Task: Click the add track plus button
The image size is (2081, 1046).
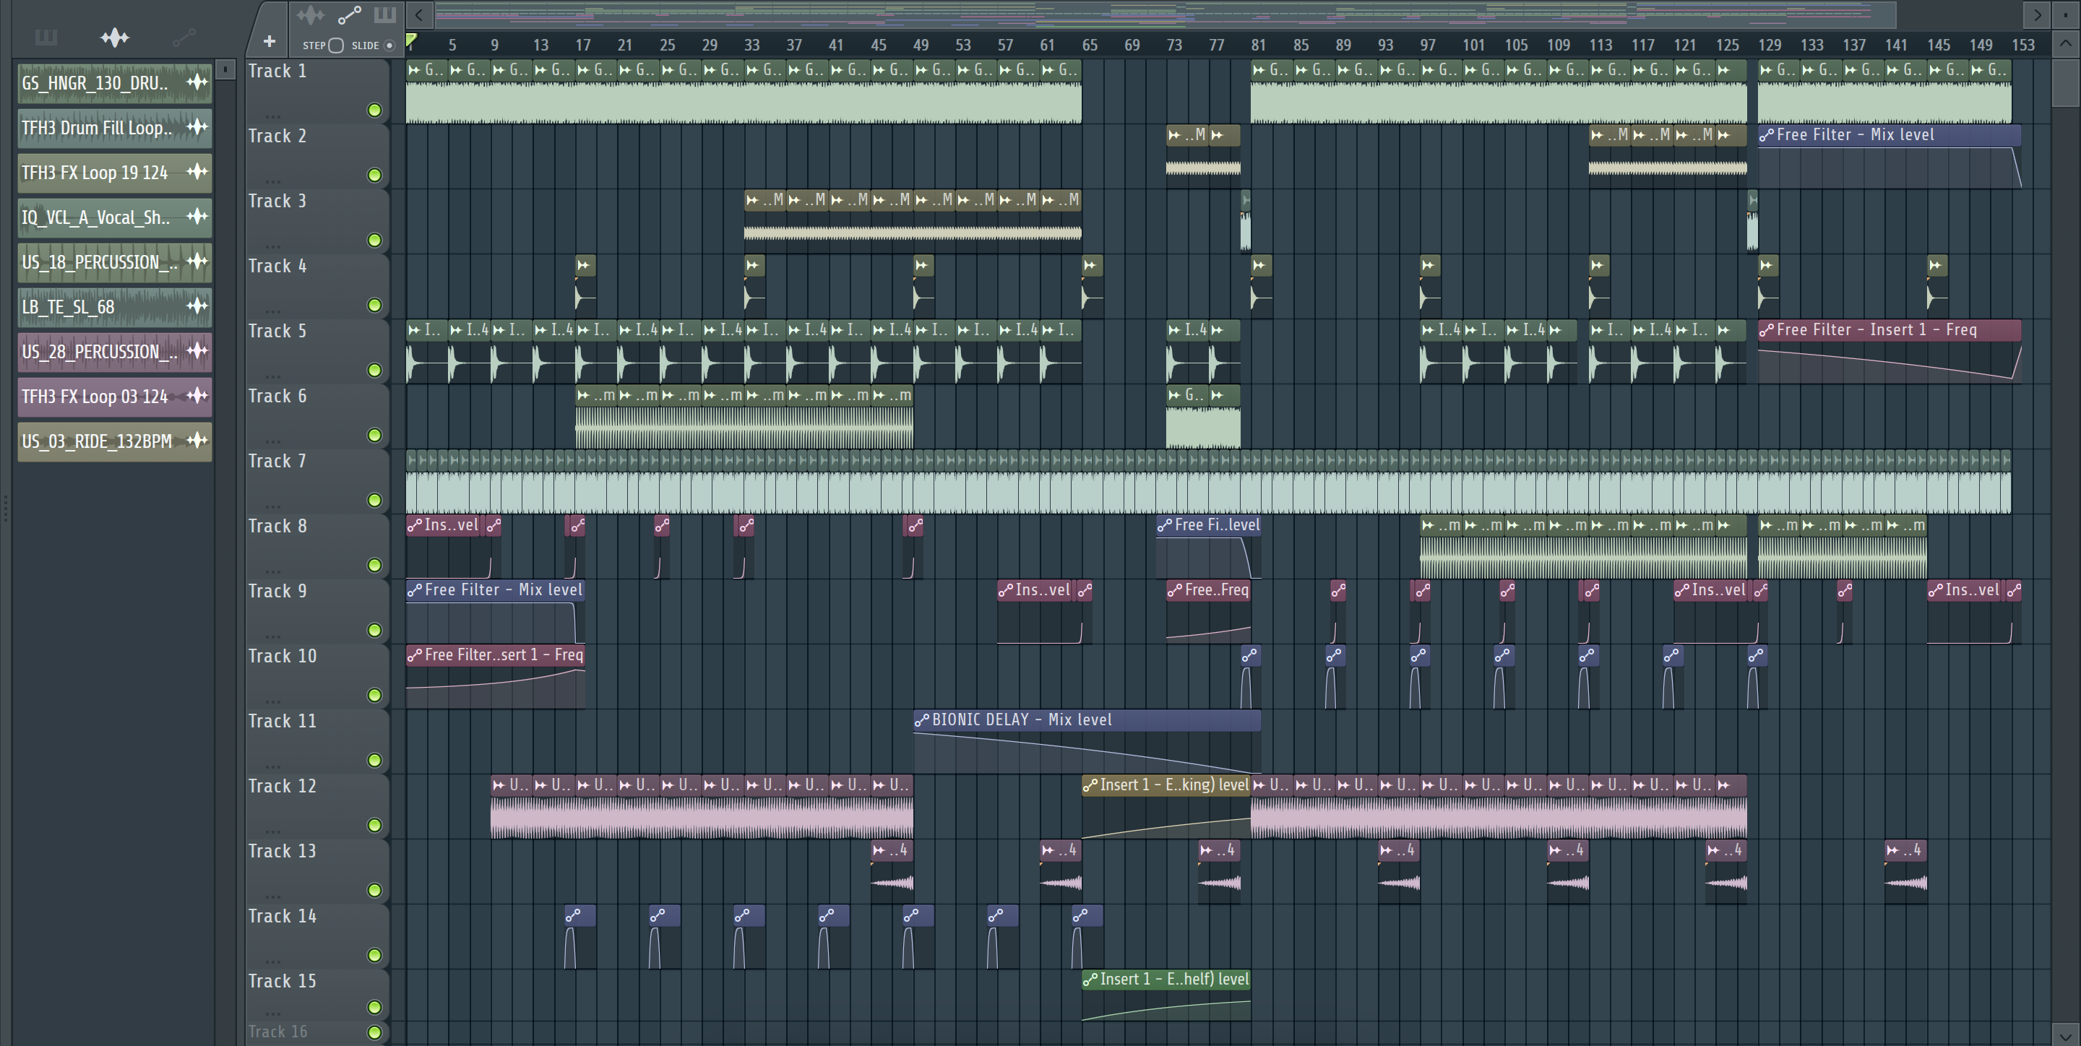Action: click(269, 41)
